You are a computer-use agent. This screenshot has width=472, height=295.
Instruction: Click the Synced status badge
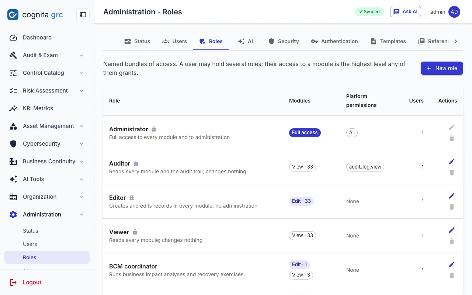click(x=369, y=12)
